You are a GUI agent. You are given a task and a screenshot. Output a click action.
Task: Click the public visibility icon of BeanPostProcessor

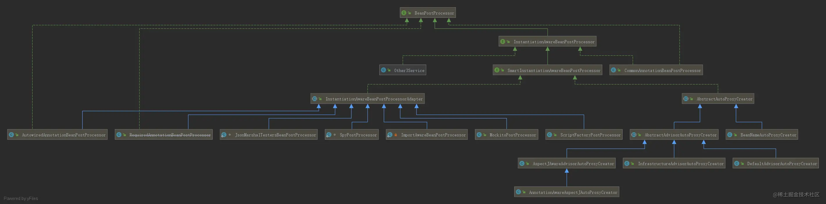pyautogui.click(x=409, y=13)
